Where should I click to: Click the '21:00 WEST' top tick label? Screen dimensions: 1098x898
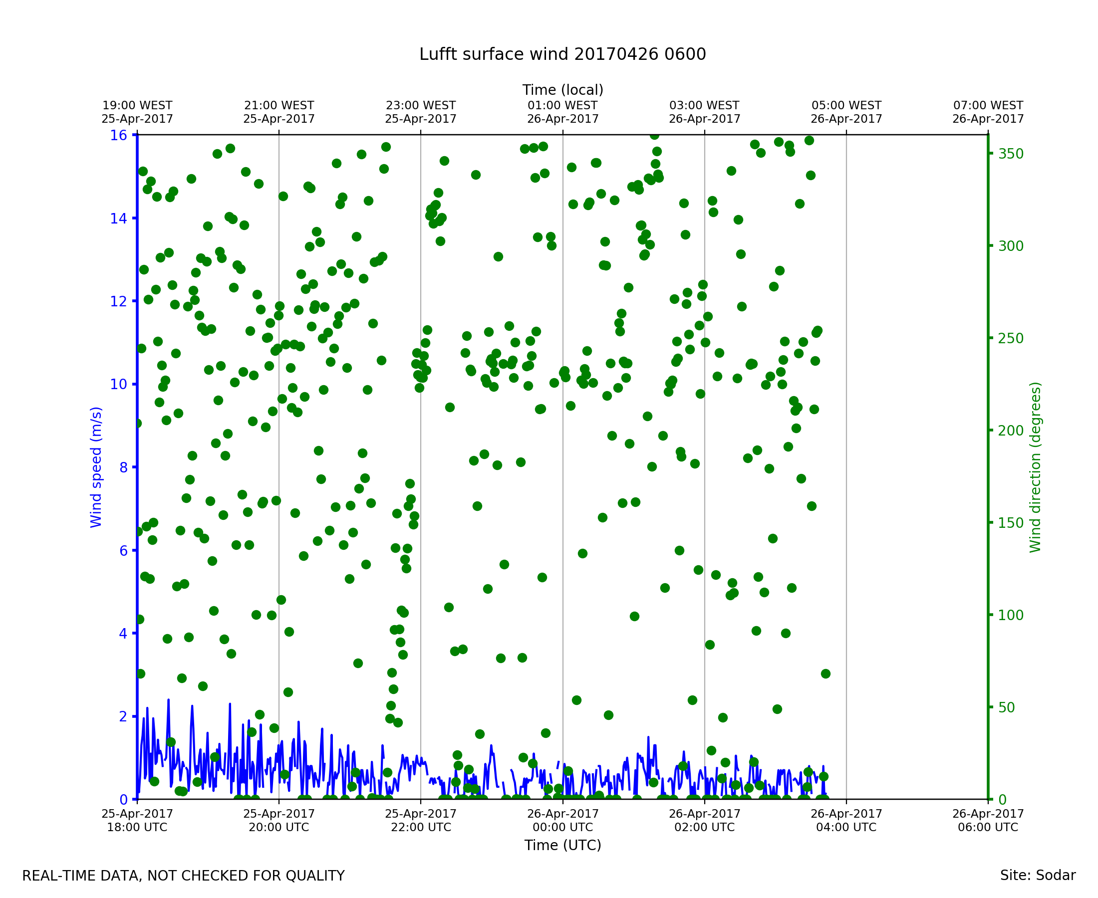pos(279,106)
